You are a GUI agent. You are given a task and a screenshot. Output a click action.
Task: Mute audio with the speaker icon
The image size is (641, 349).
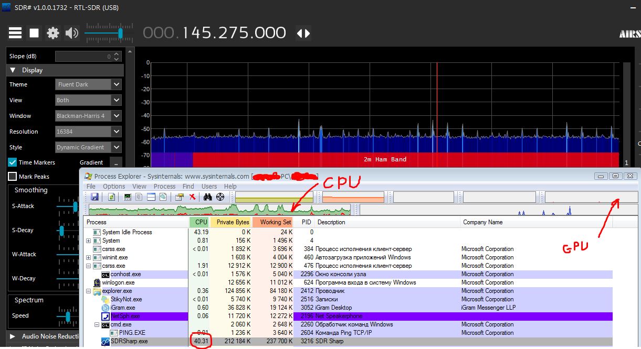click(x=71, y=33)
